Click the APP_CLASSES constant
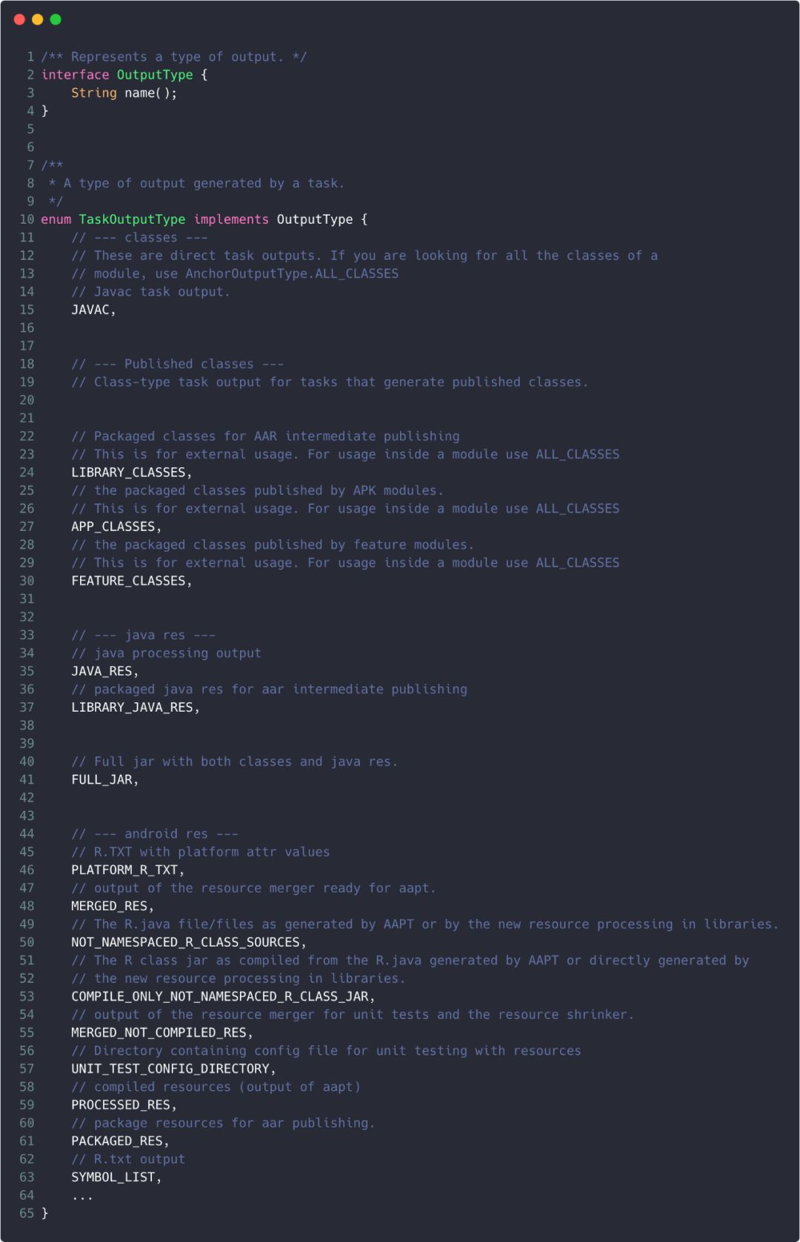The image size is (800, 1242). 113,527
